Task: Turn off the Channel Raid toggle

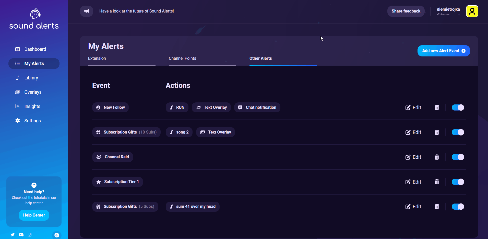Action: pos(458,157)
